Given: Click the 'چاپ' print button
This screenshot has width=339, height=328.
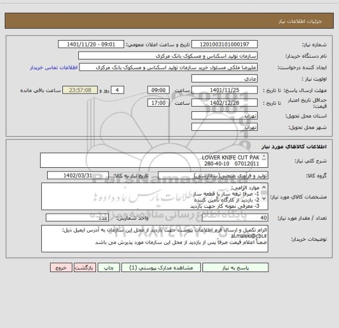Looking at the screenshot, I should pyautogui.click(x=108, y=267).
